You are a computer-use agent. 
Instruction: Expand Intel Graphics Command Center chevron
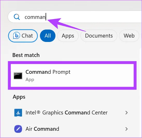pyautogui.click(x=126, y=113)
